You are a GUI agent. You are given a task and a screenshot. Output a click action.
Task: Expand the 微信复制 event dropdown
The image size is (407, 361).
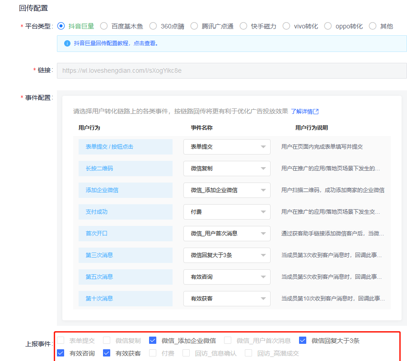point(227,169)
